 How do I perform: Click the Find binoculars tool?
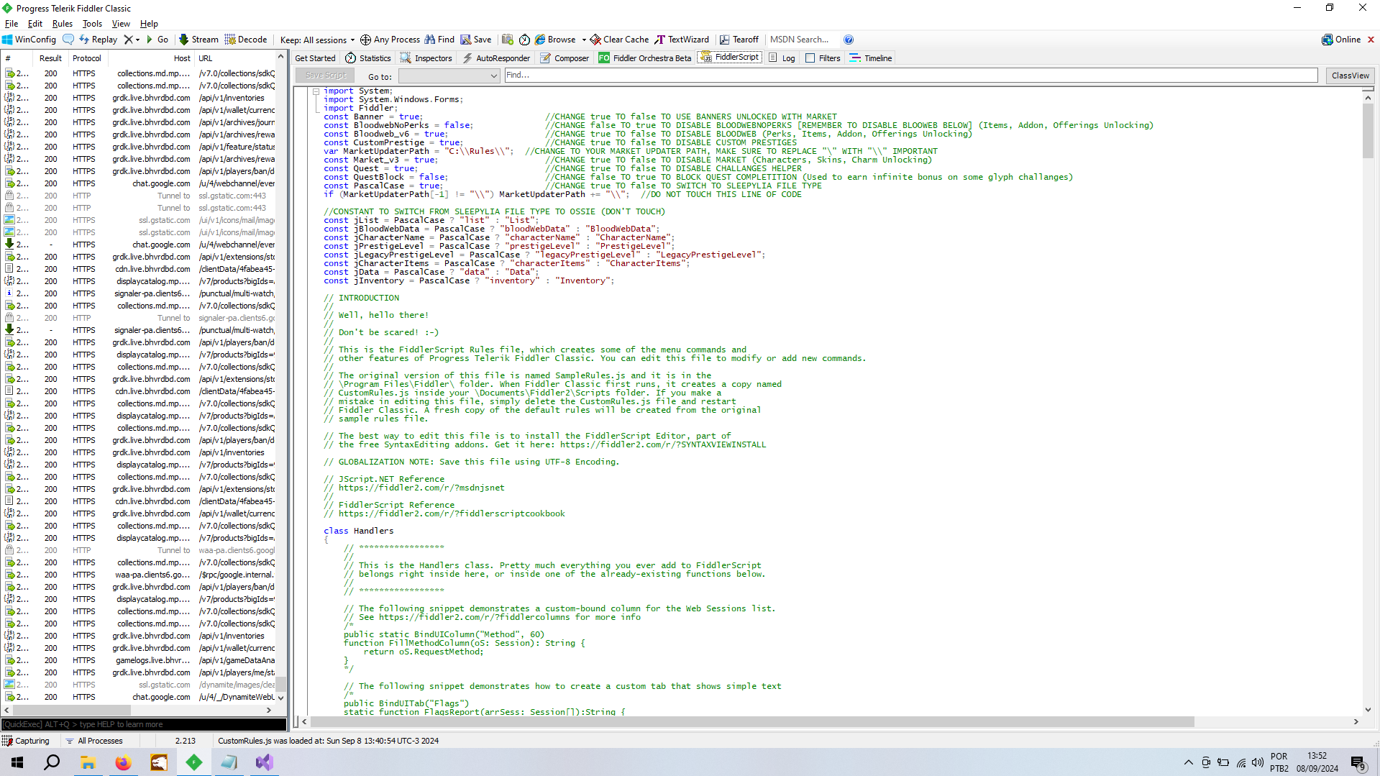click(x=439, y=40)
